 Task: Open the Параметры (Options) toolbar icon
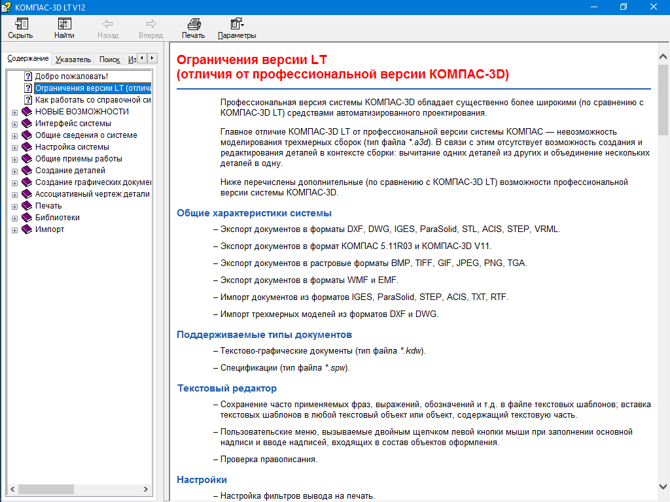point(237,24)
